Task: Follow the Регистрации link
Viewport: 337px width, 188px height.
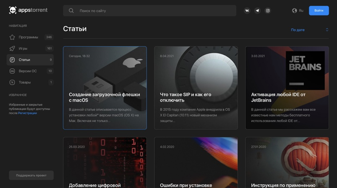Action: click(27, 113)
